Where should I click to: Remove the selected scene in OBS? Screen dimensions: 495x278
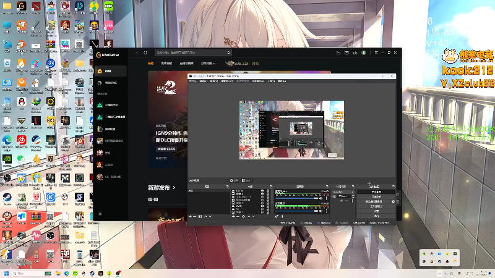pyautogui.click(x=194, y=217)
